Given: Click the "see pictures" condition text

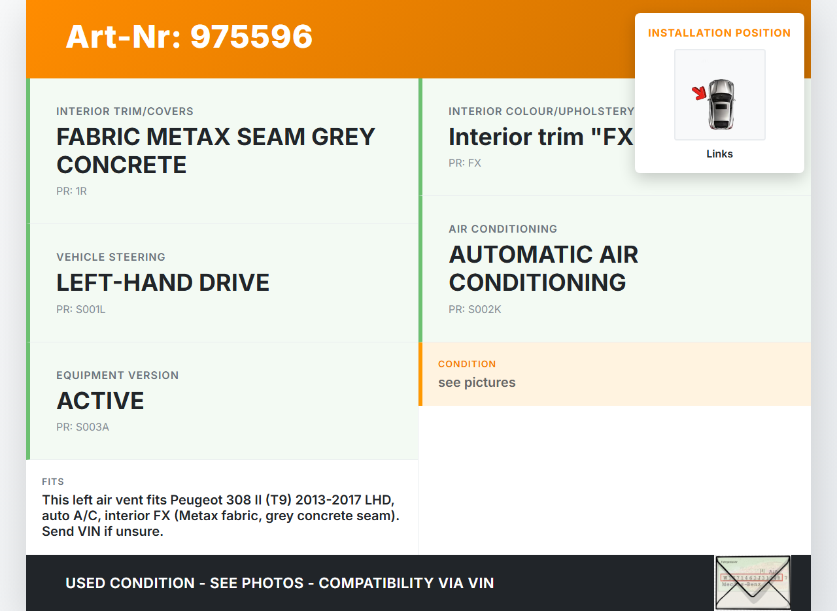Looking at the screenshot, I should (x=477, y=383).
